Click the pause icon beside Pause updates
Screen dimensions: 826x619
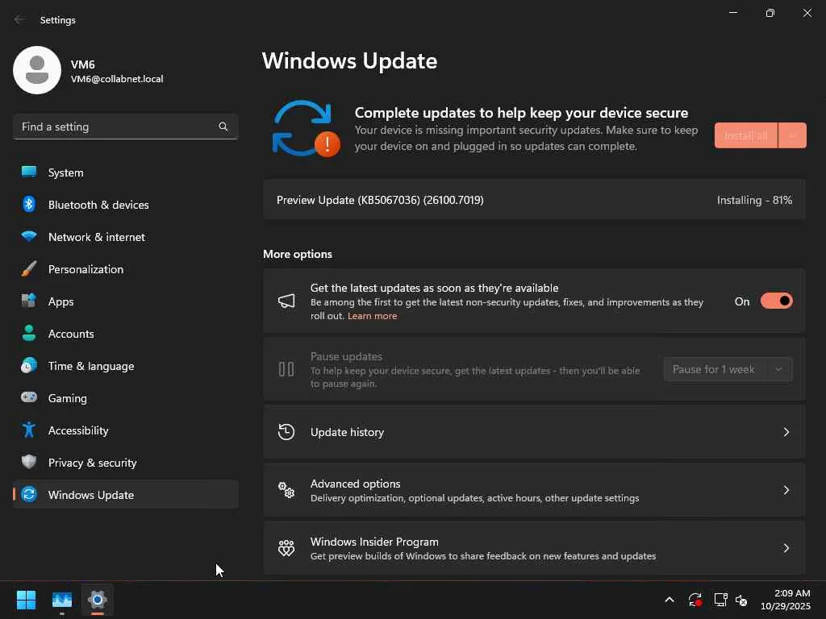286,369
